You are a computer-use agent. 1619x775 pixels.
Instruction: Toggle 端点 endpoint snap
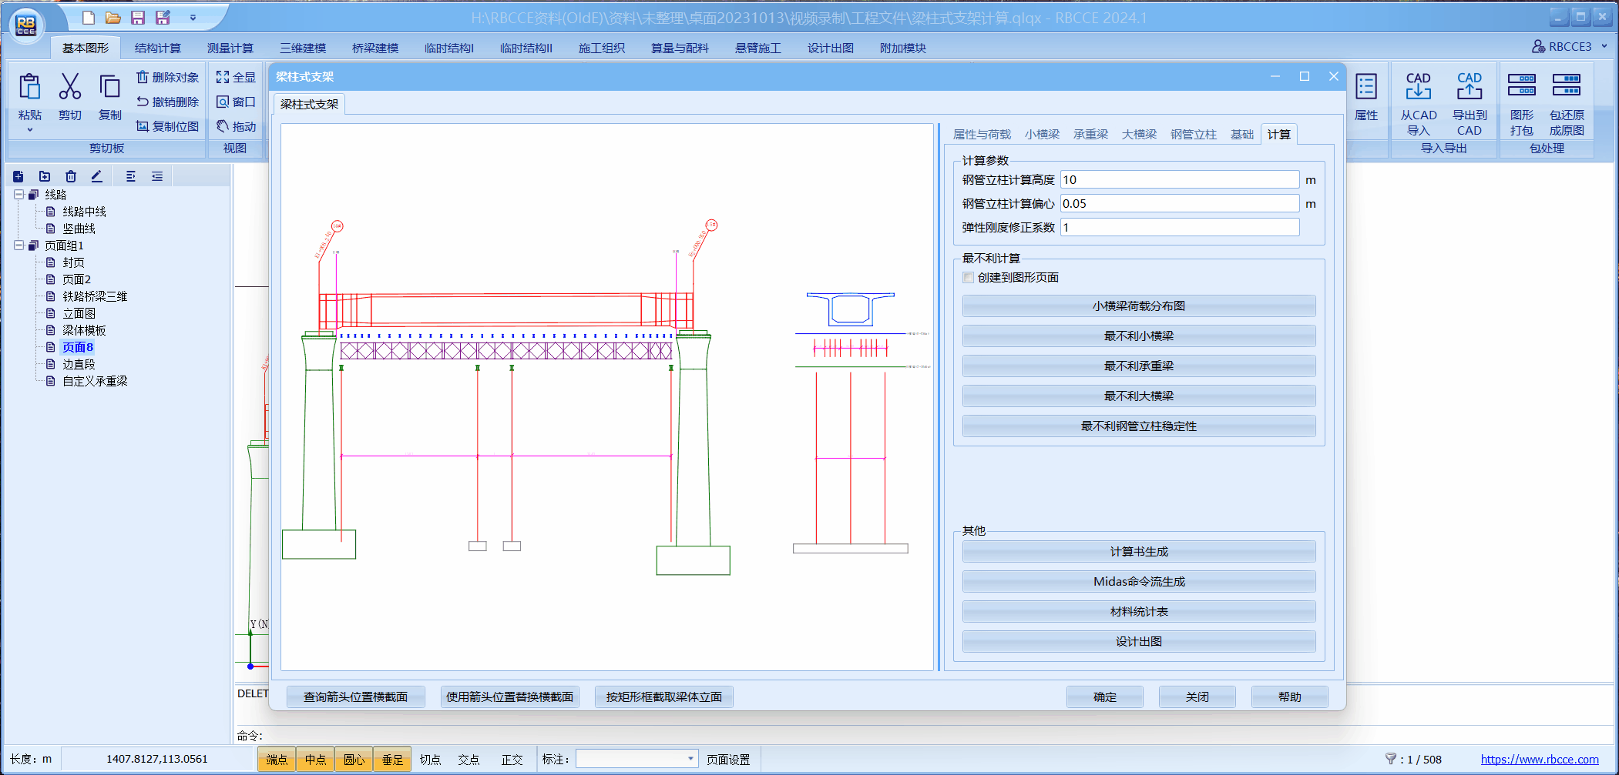tap(277, 760)
